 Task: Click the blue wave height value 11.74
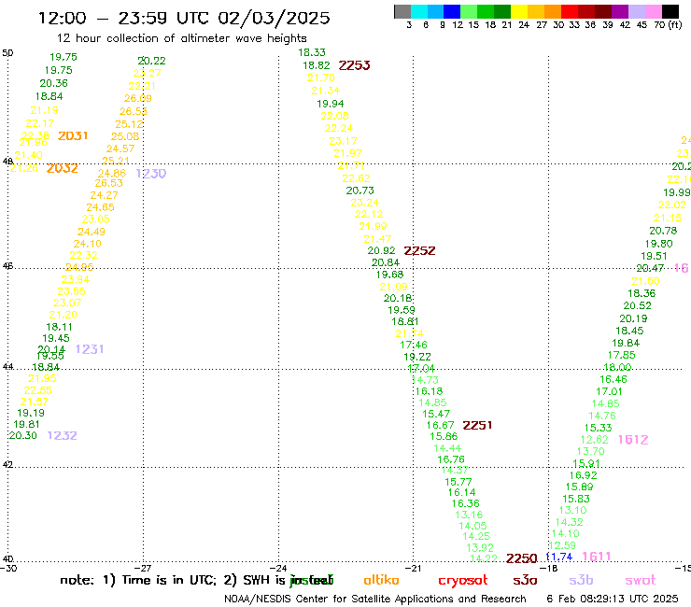pos(559,557)
